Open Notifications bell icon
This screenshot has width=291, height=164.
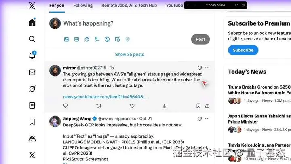tap(32, 55)
